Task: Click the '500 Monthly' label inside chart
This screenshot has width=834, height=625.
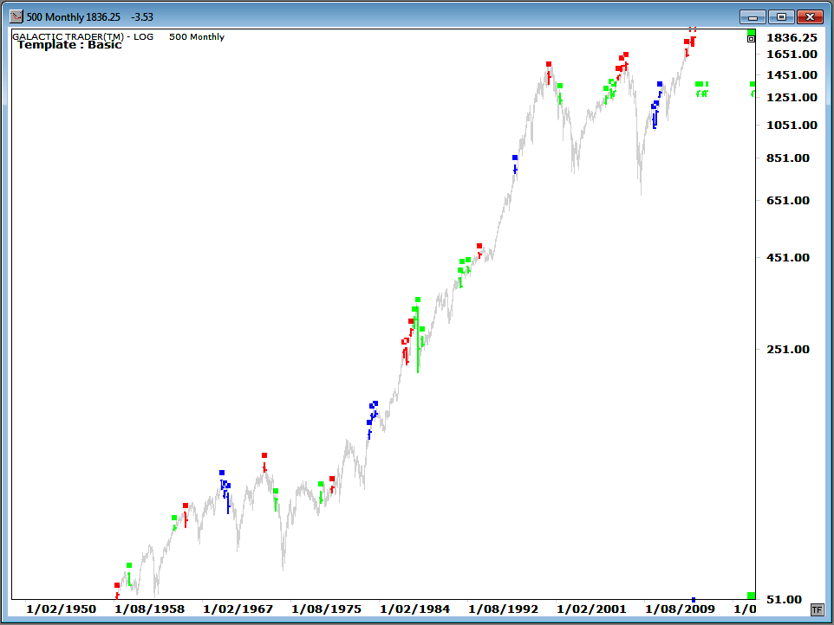Action: click(197, 36)
